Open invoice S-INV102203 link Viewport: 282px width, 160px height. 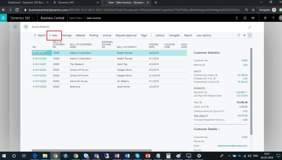[x=39, y=75]
